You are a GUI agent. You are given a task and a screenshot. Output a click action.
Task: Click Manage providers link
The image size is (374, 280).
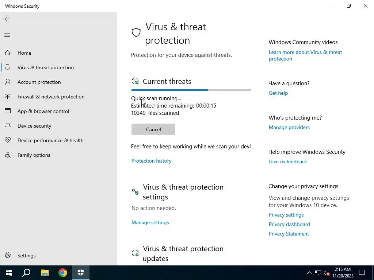coord(289,127)
